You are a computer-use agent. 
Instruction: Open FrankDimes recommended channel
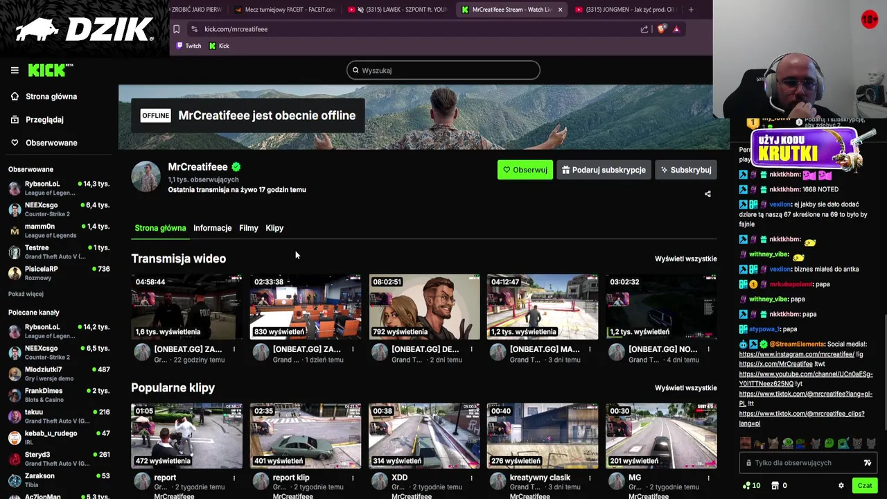point(59,395)
